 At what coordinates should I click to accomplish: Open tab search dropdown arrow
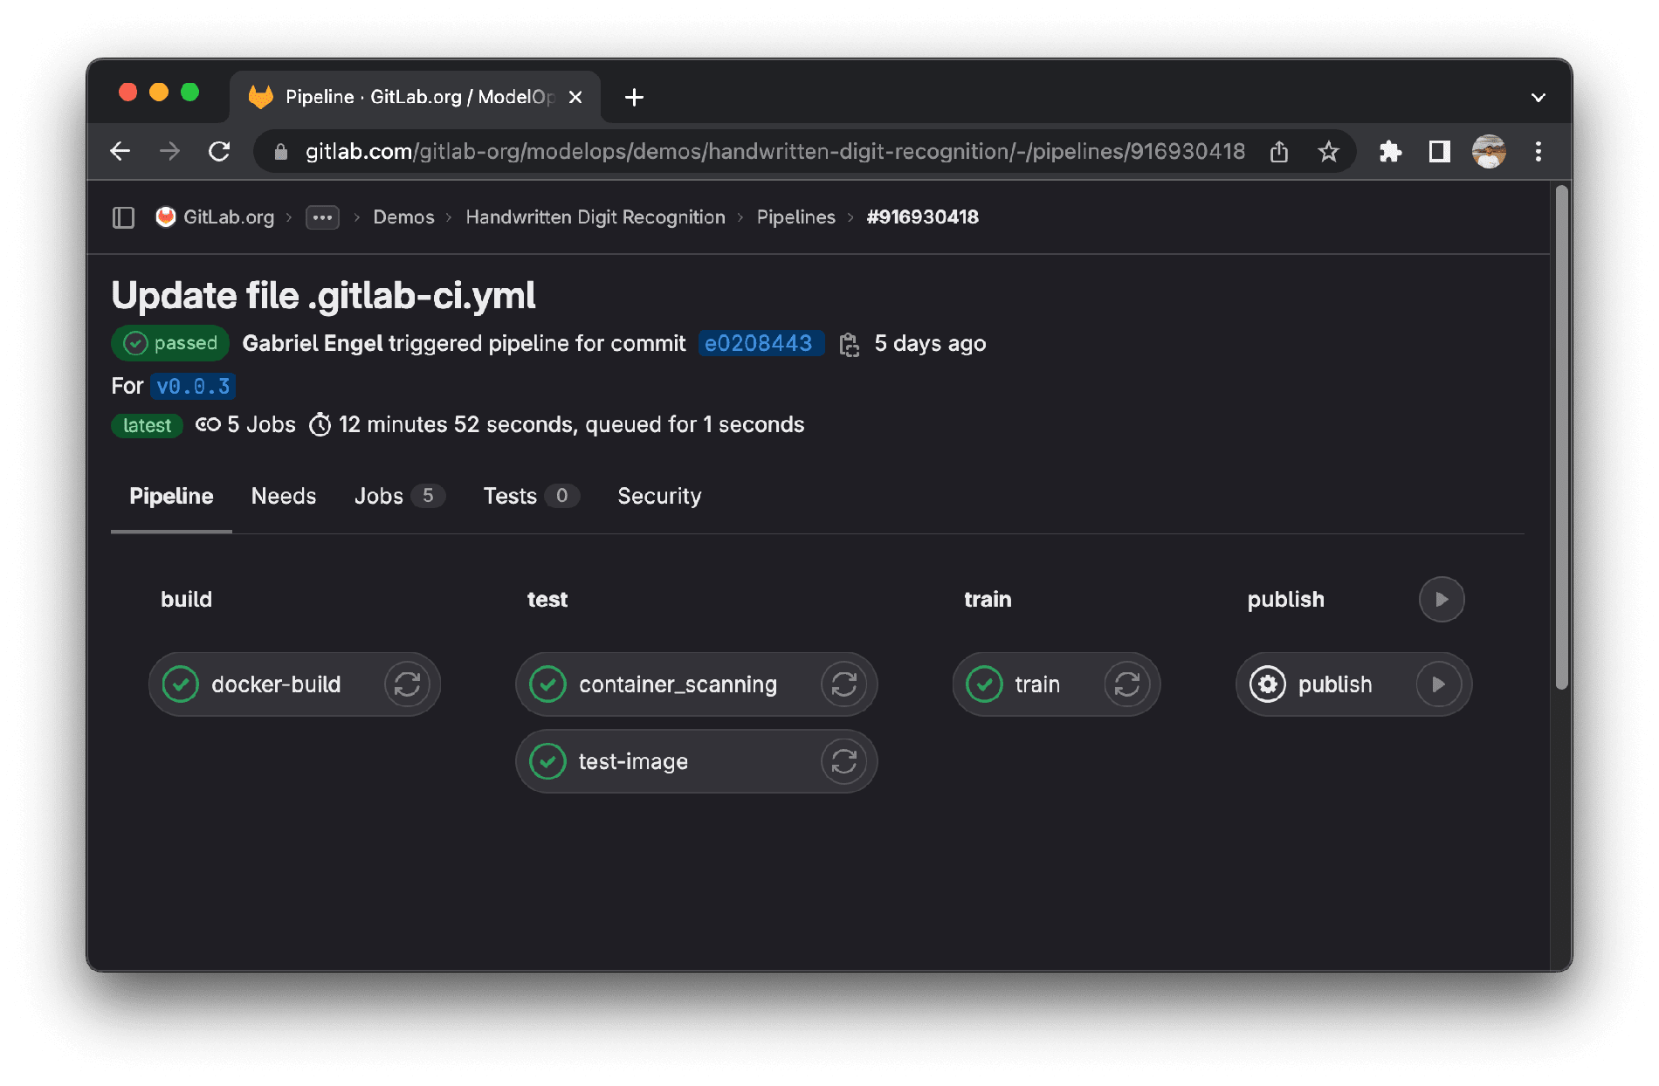1539,98
